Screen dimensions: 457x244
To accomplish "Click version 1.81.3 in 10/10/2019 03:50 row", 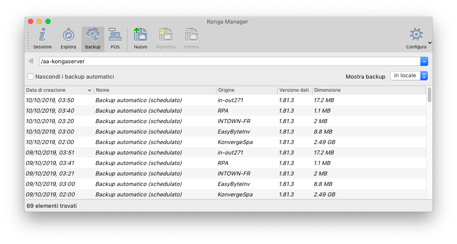I will point(286,100).
